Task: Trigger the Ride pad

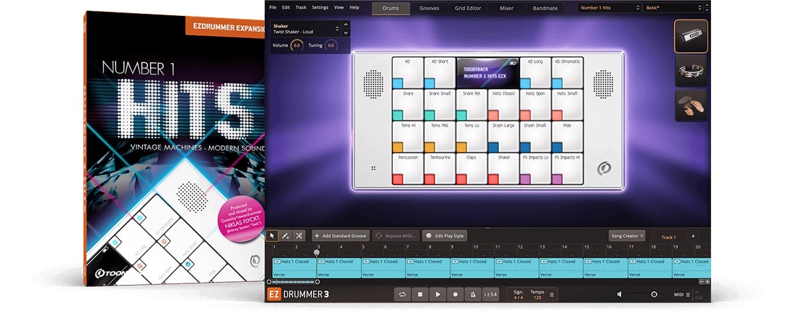Action: click(567, 136)
